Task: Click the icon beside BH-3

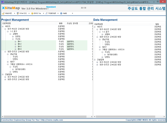Action: coord(15,46)
